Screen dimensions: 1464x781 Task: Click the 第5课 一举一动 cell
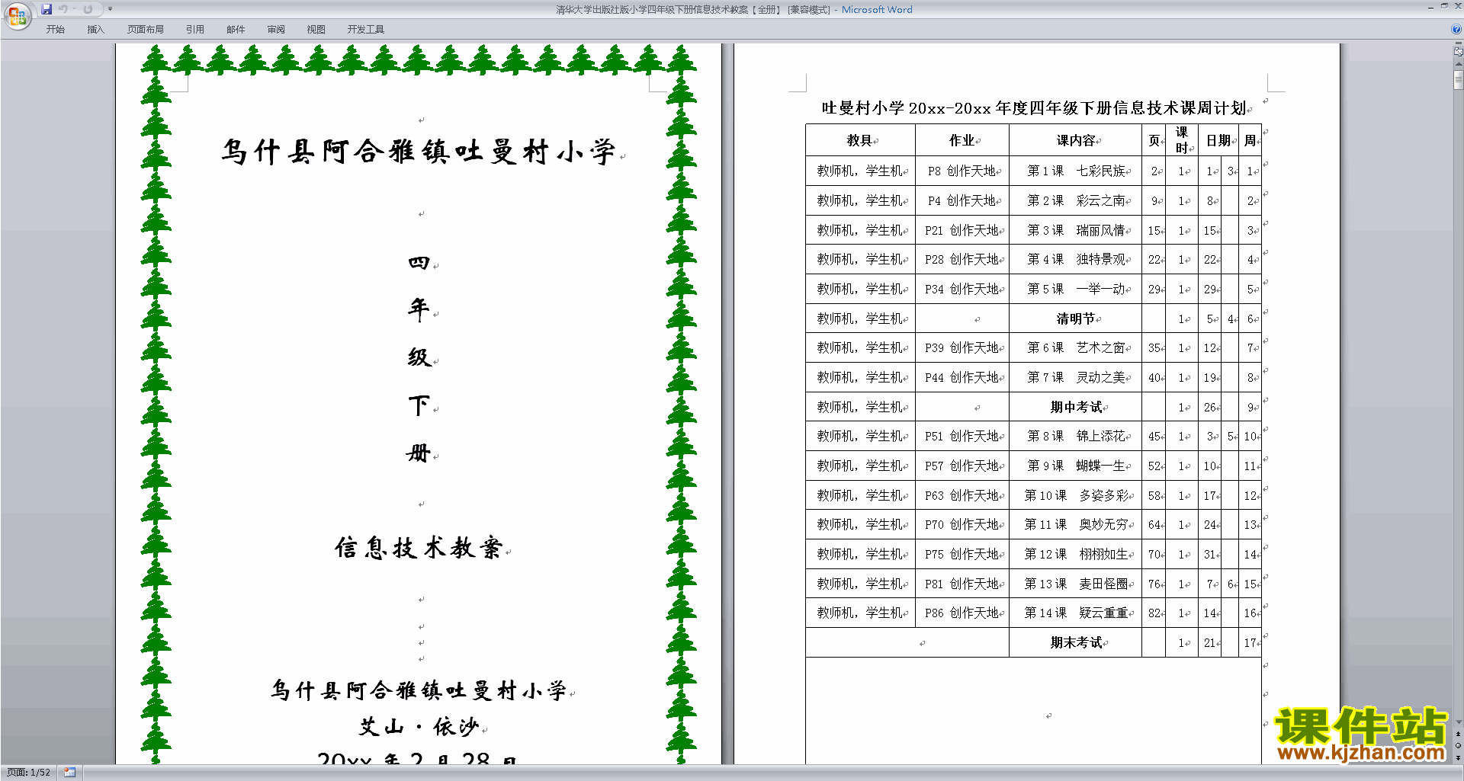tap(1075, 290)
